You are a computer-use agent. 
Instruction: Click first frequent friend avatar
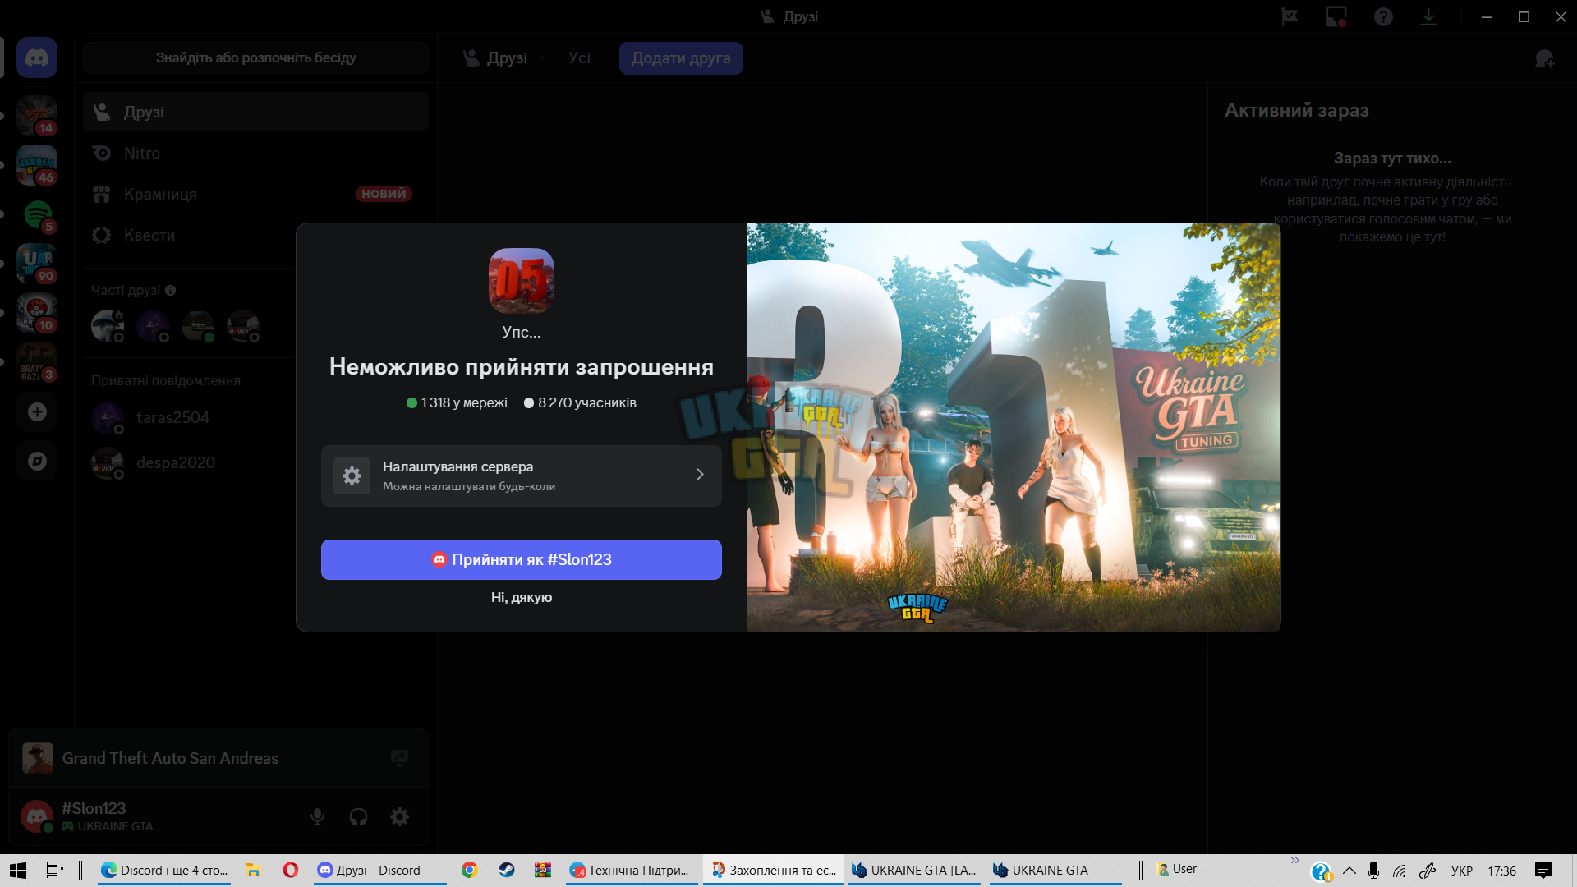coord(108,326)
